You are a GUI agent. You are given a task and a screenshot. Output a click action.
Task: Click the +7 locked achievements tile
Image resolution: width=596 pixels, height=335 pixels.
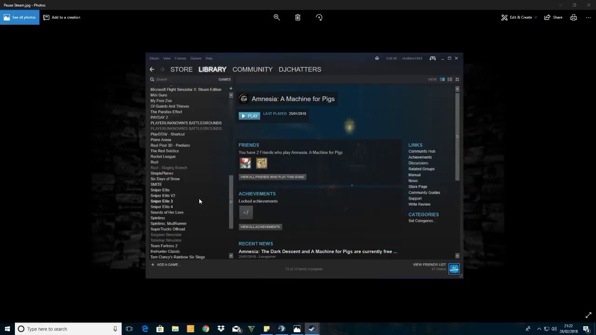coord(246,212)
